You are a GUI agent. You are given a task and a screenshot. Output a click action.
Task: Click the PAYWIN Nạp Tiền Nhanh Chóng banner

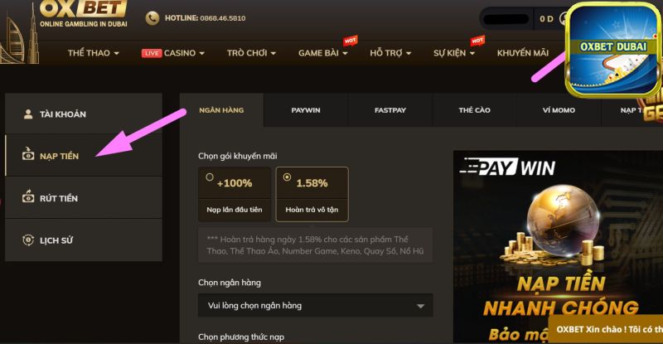[x=558, y=246]
